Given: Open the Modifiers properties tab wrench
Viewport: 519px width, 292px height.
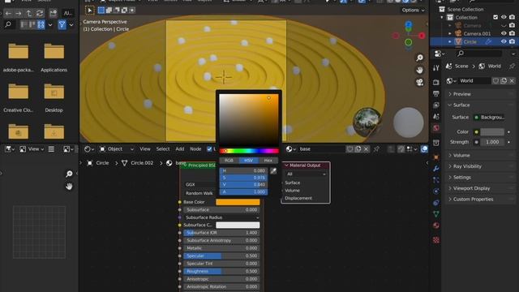Looking at the screenshot, I should 436,169.
